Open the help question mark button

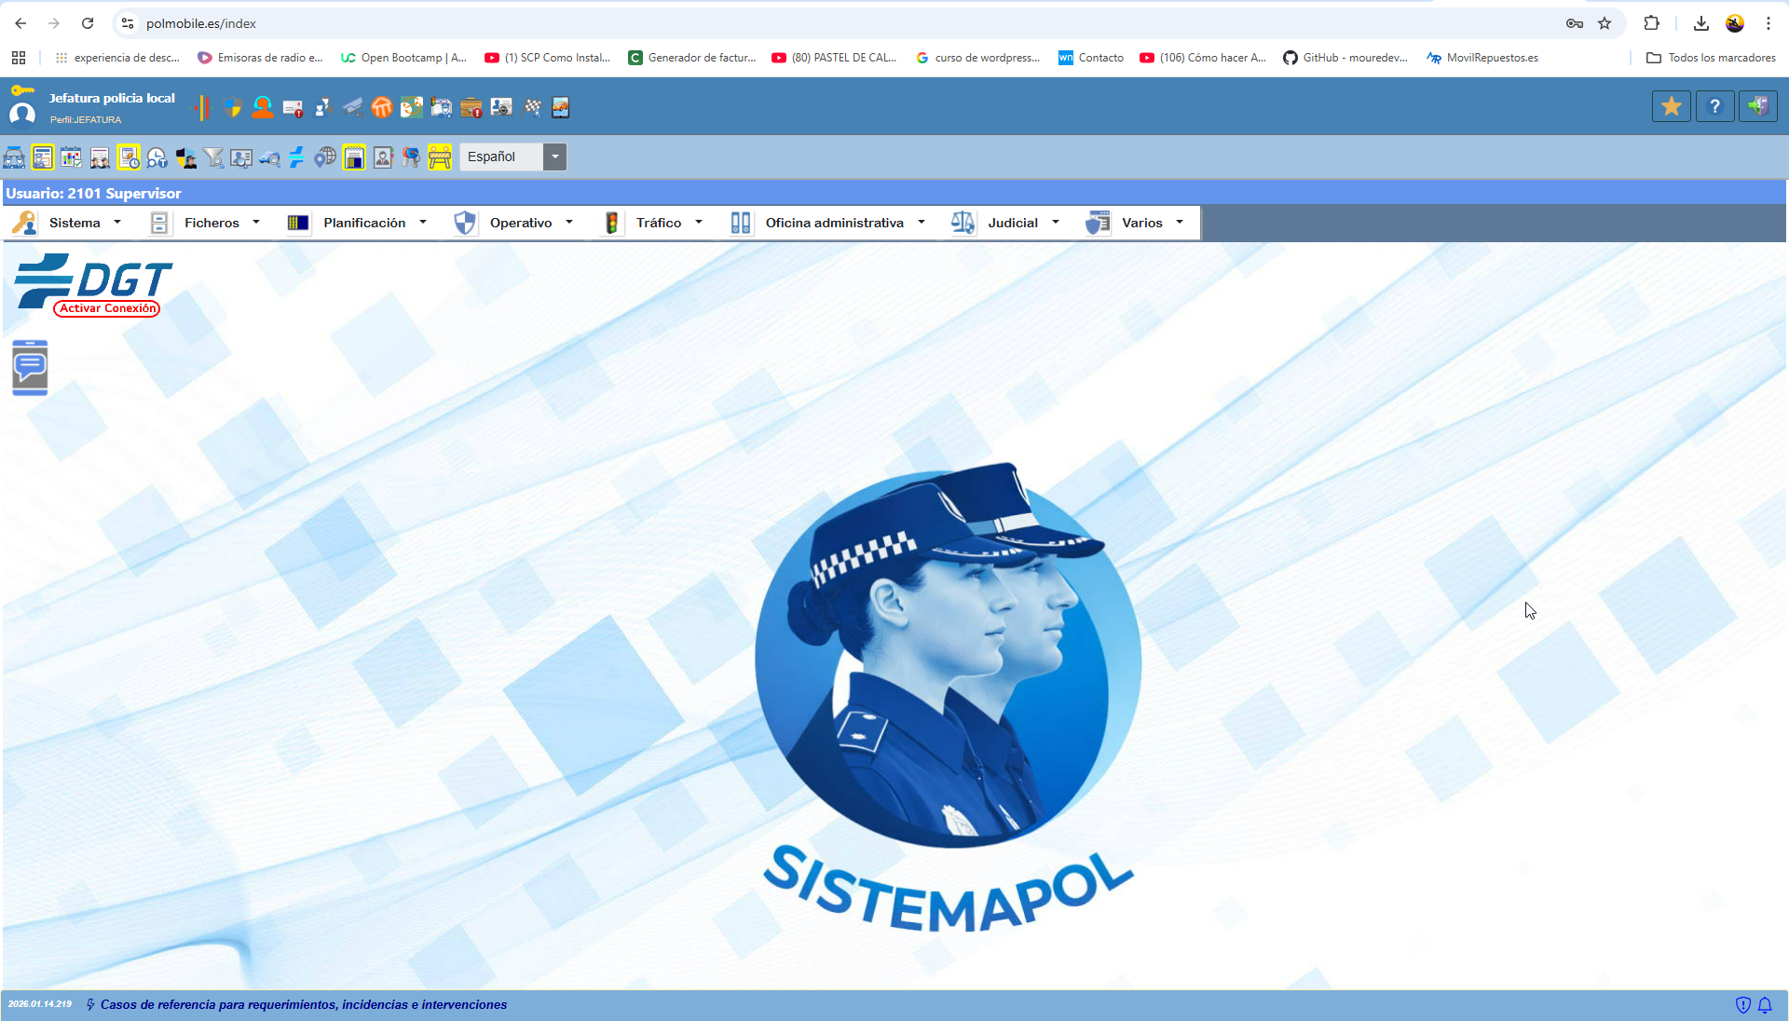(x=1714, y=107)
